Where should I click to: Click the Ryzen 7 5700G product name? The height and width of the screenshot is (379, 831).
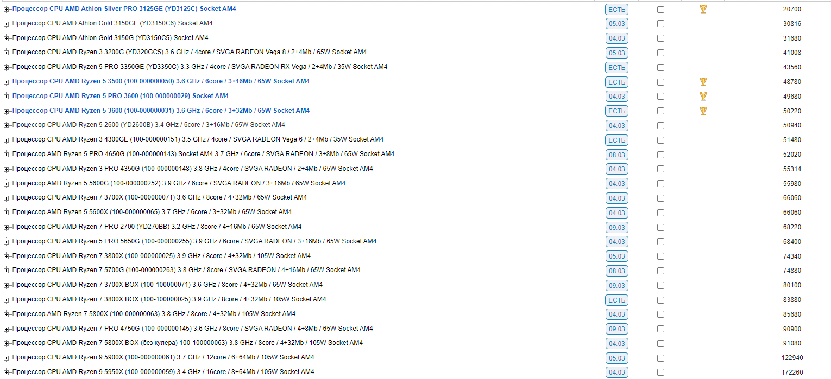point(186,270)
